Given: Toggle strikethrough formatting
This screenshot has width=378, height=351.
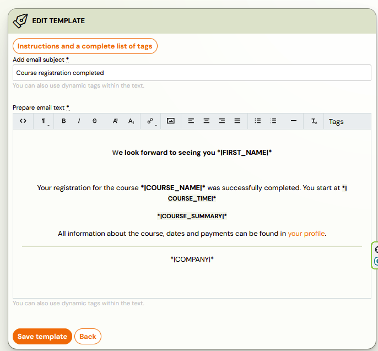Looking at the screenshot, I should click(x=95, y=121).
